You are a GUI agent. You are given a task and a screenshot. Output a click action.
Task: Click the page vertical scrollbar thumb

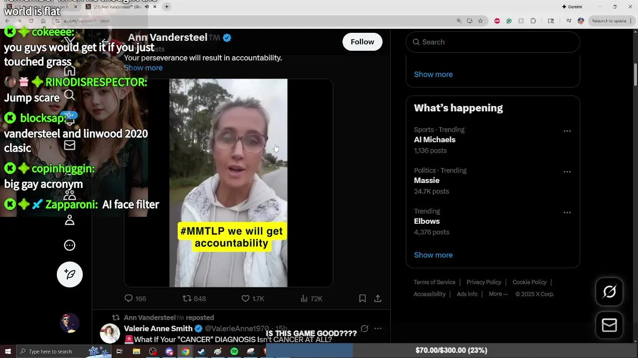click(636, 75)
